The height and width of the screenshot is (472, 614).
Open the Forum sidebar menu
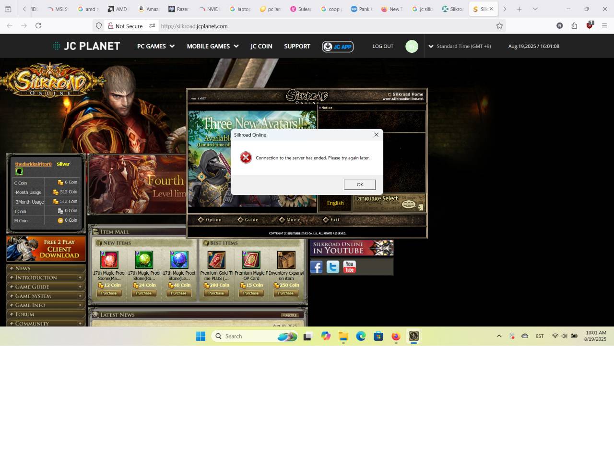46,314
